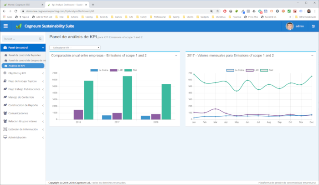Viewport: 319px width, 185px height.
Task: Click the admin avatar picture
Action: pyautogui.click(x=289, y=26)
